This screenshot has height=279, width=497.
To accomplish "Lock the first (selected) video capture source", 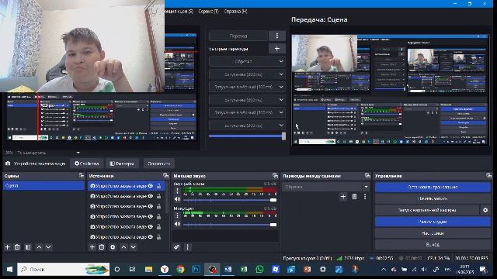I will [158, 186].
